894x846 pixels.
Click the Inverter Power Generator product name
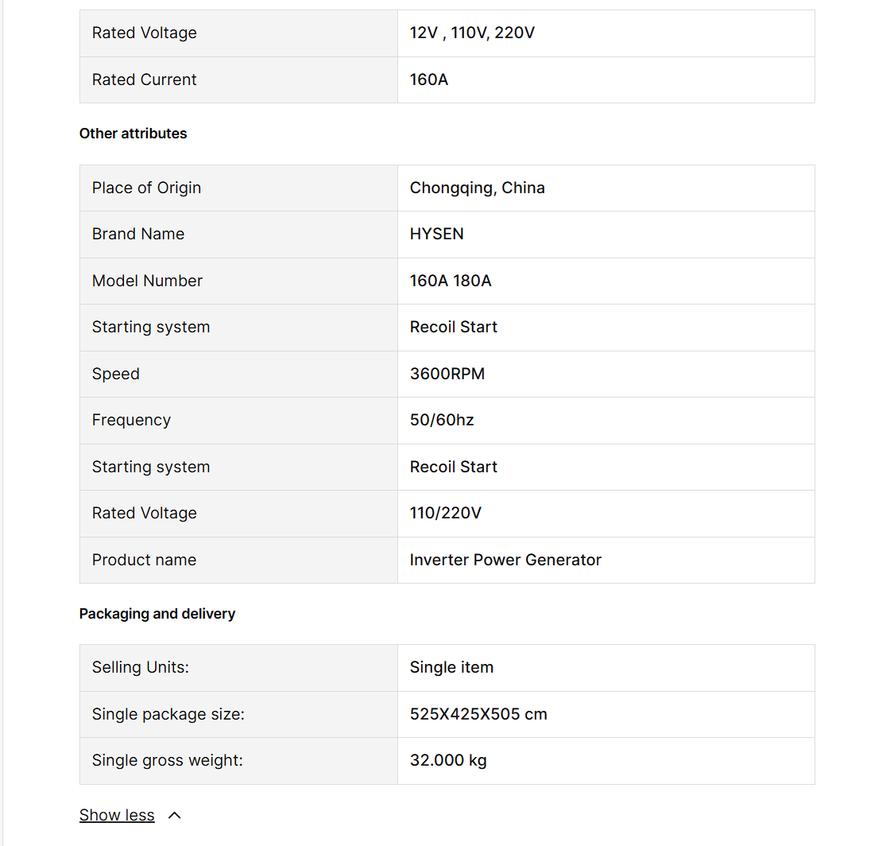505,560
